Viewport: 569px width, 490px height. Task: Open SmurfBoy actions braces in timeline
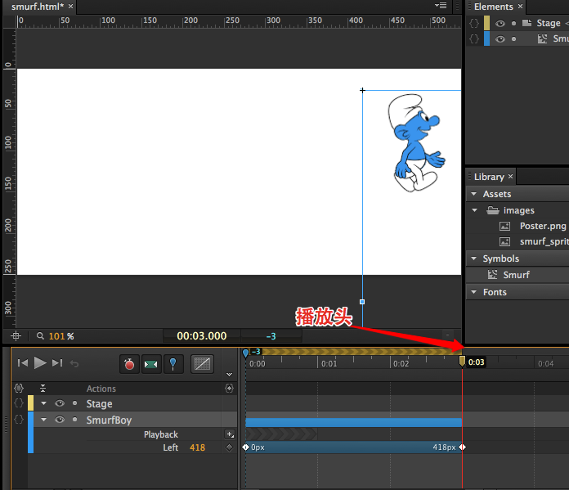[x=19, y=420]
